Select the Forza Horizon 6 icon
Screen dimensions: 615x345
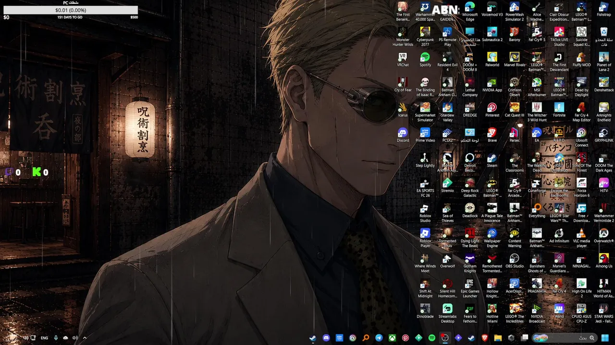point(581,188)
